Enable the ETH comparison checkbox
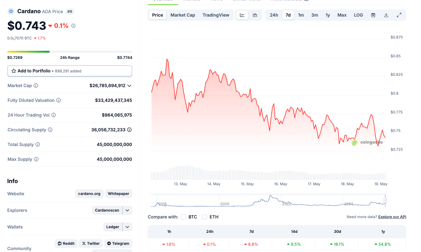This screenshot has height=252, width=421. (205, 217)
